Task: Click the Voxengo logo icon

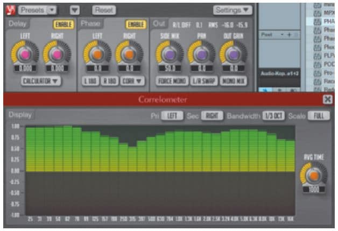Action: [11, 10]
